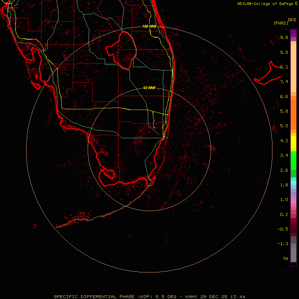Click the 9.8 value on the color scale

click(284, 37)
